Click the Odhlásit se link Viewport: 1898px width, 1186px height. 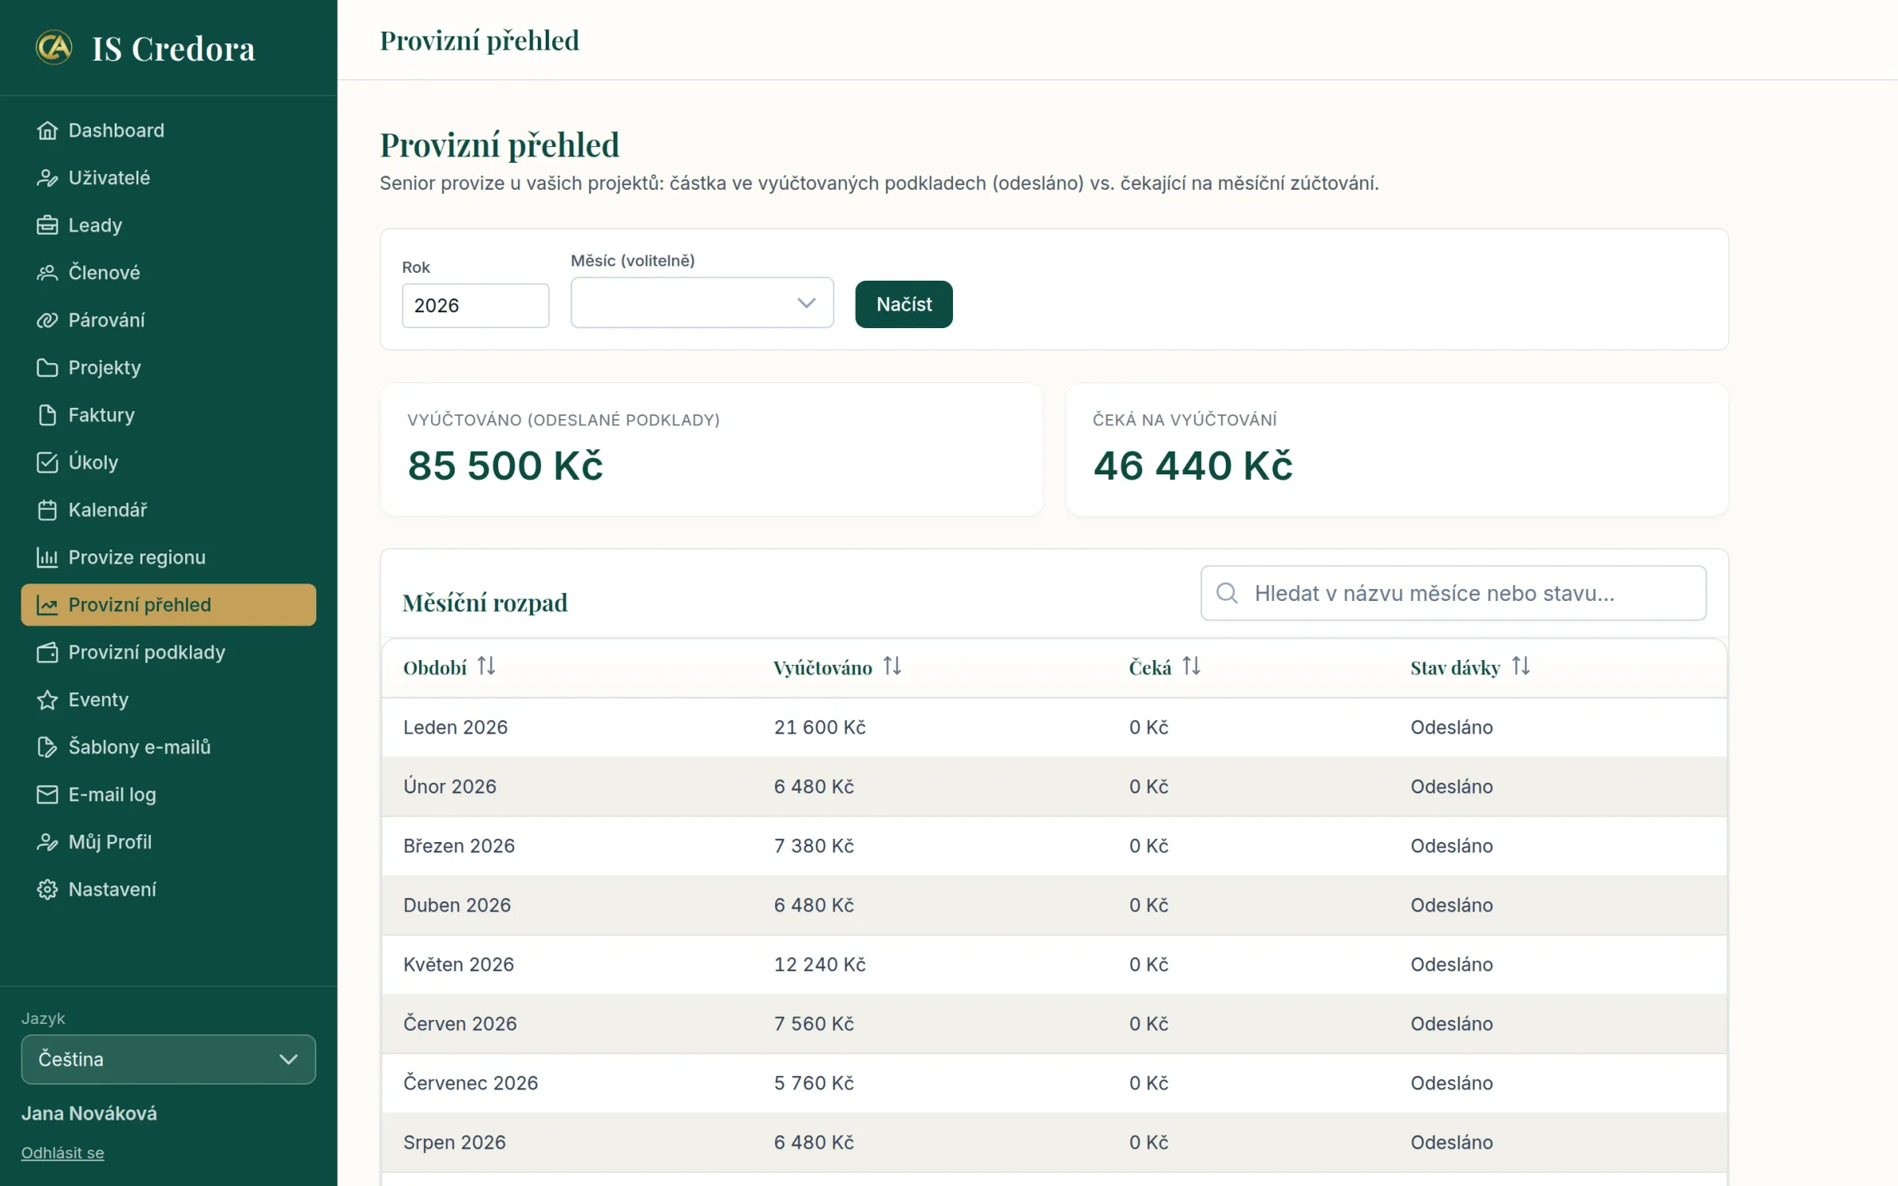(x=62, y=1153)
